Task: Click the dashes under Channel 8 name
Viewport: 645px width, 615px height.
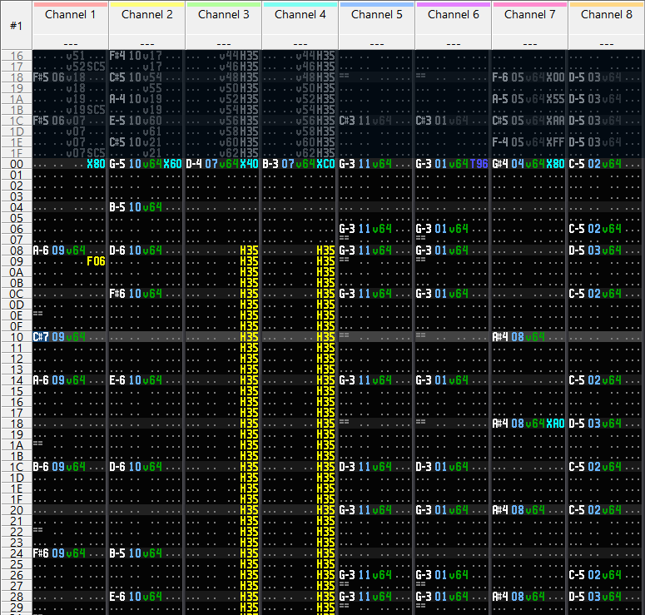Action: 606,43
